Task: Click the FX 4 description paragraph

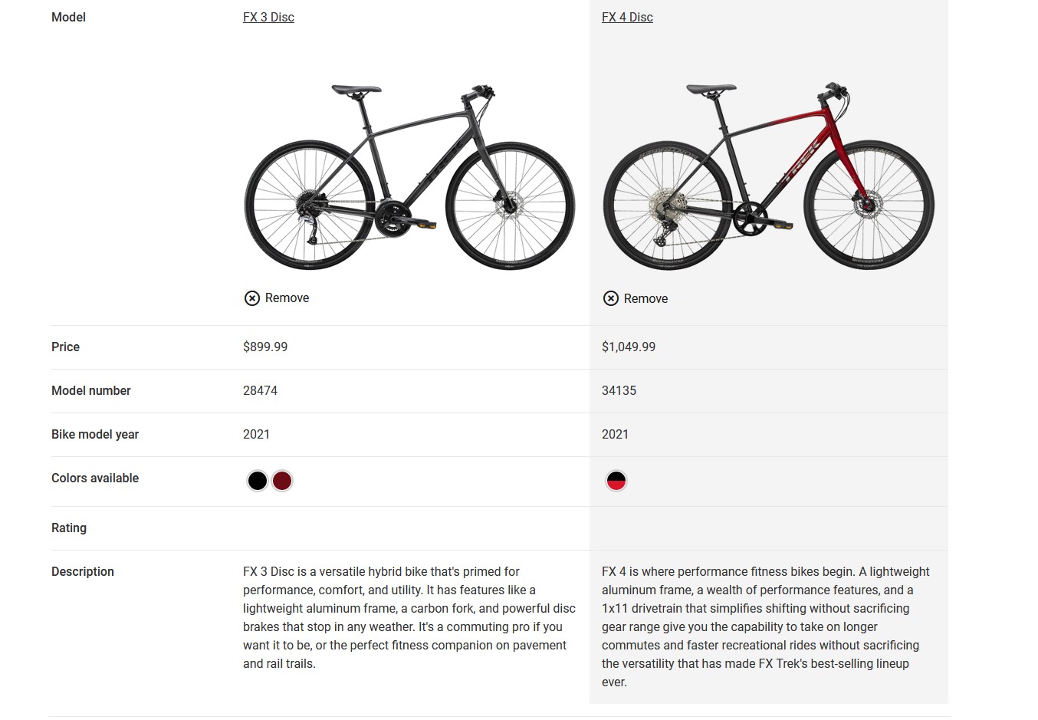Action: point(767,626)
